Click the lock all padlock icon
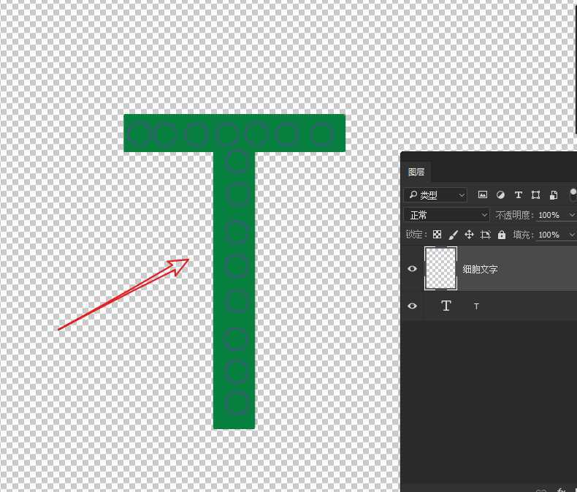This screenshot has width=577, height=492. [x=502, y=235]
